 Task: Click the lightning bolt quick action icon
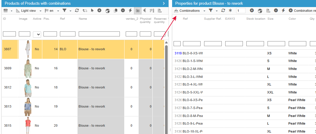[x=130, y=11]
